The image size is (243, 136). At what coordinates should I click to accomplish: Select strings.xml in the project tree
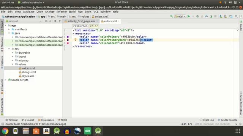coord(29,72)
